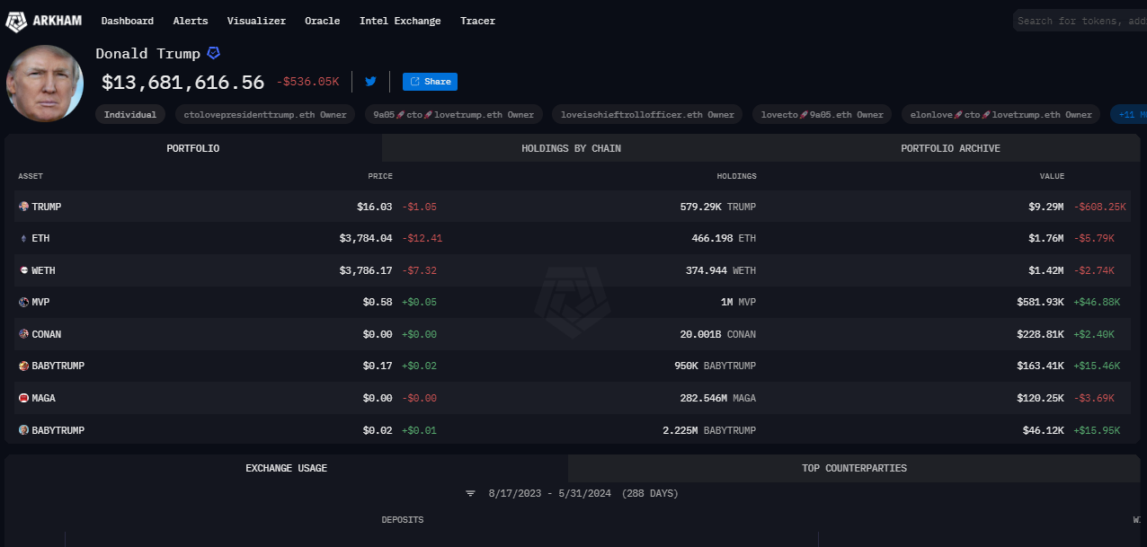Screen dimensions: 1147x547
Task: Click the -$536.05K change value
Action: click(x=307, y=82)
